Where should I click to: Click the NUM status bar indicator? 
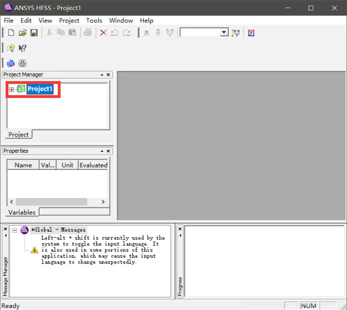tap(309, 306)
